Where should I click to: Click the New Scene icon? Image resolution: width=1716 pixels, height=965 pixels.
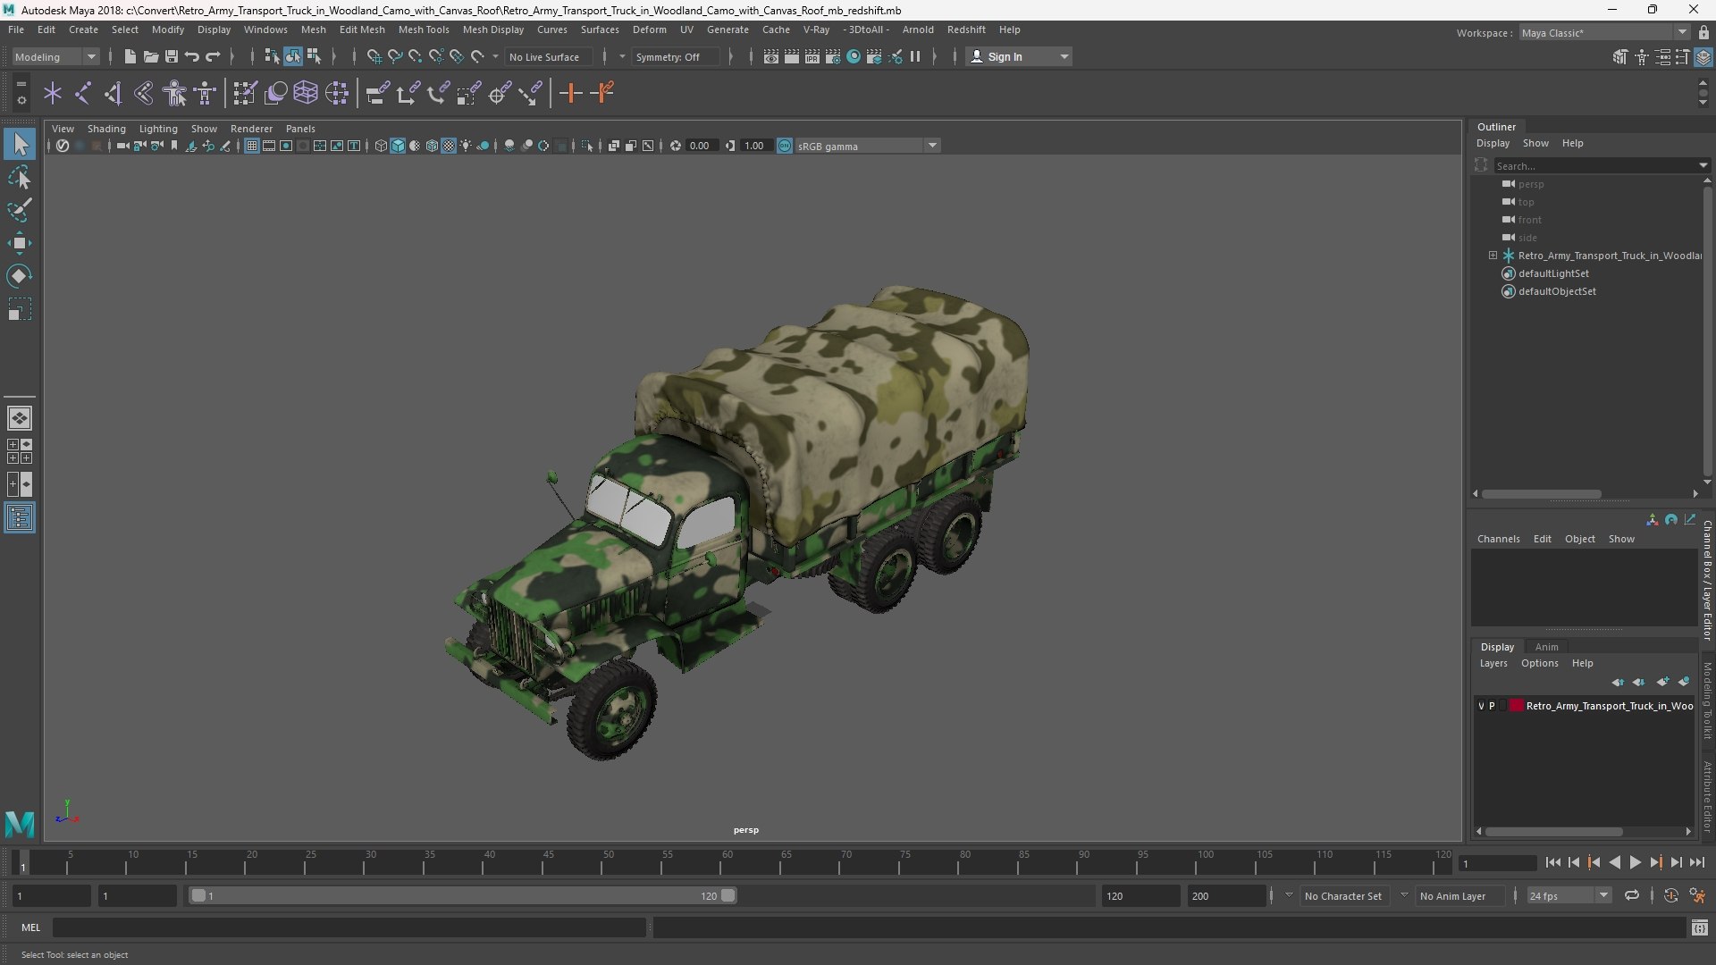pyautogui.click(x=130, y=56)
